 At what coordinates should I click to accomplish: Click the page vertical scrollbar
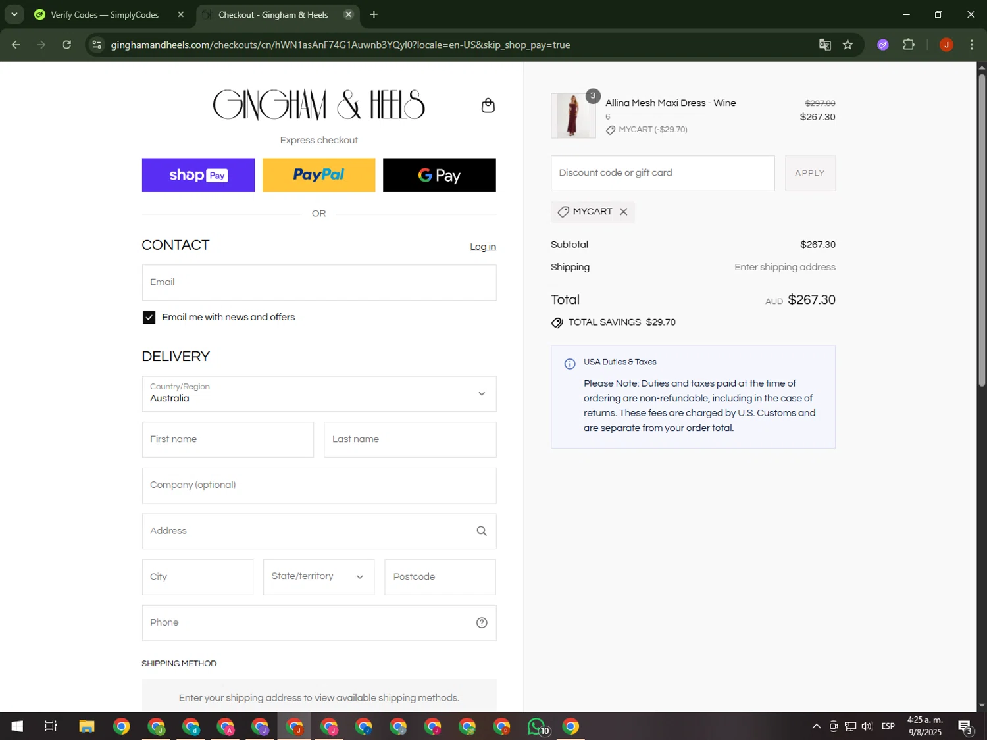pos(982,230)
